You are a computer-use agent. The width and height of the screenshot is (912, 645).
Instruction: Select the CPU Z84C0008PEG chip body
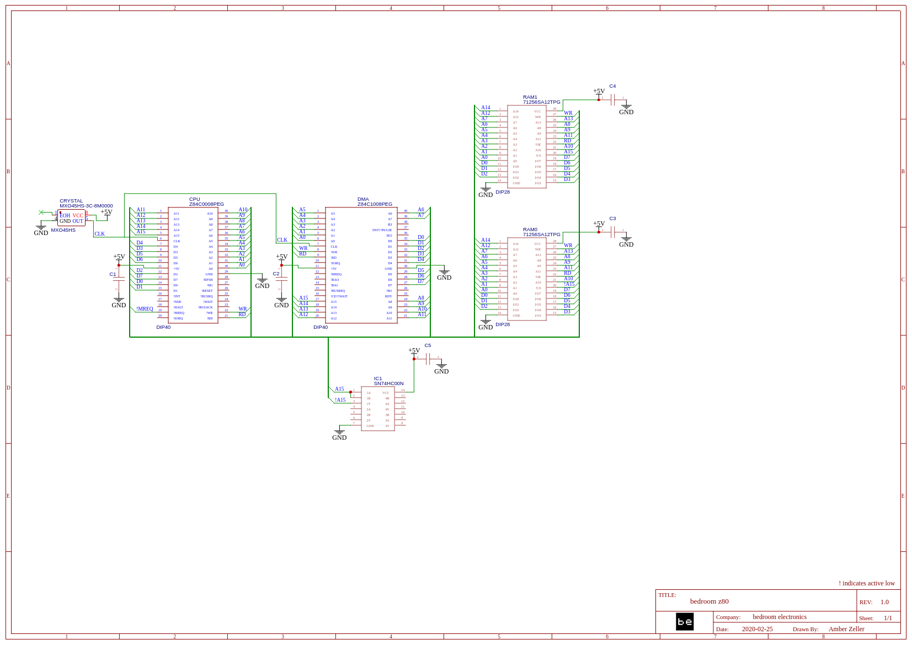click(193, 265)
